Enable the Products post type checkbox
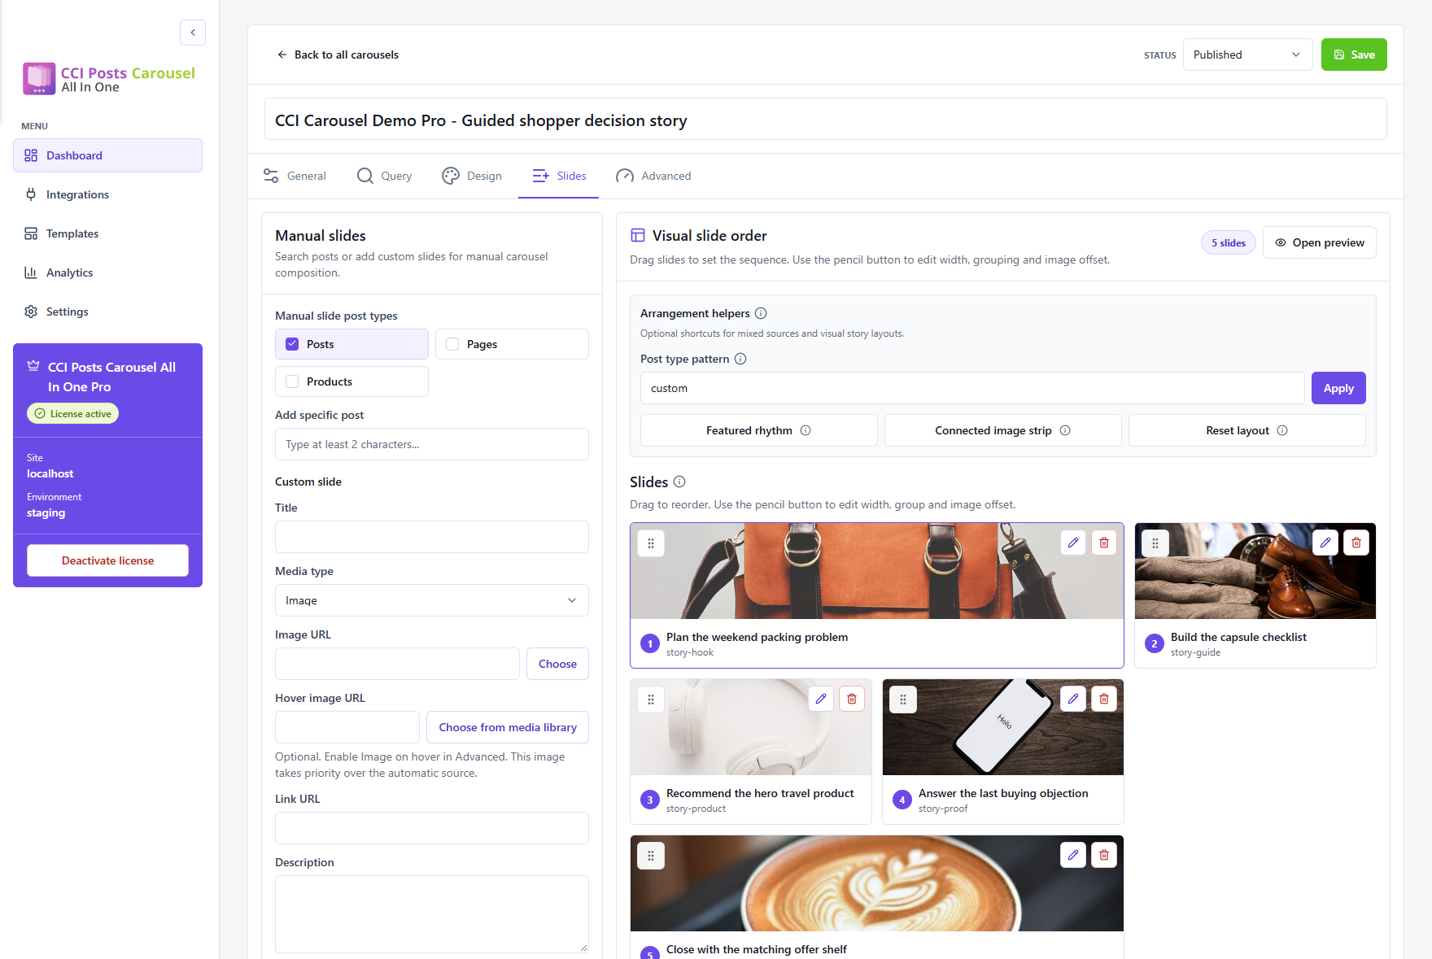This screenshot has height=959, width=1432. [292, 381]
